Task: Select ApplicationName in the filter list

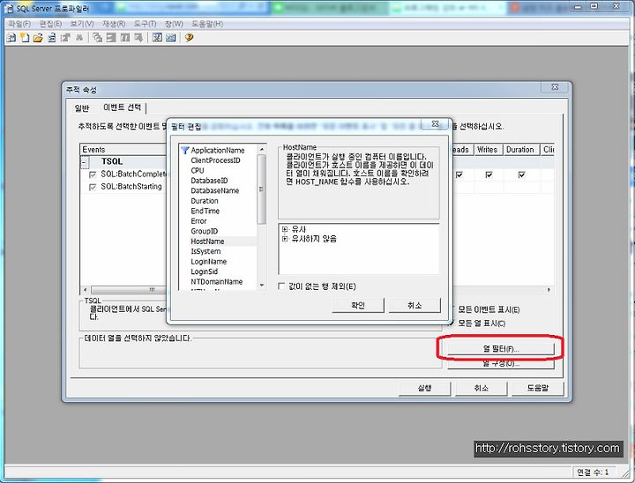Action: pos(218,150)
